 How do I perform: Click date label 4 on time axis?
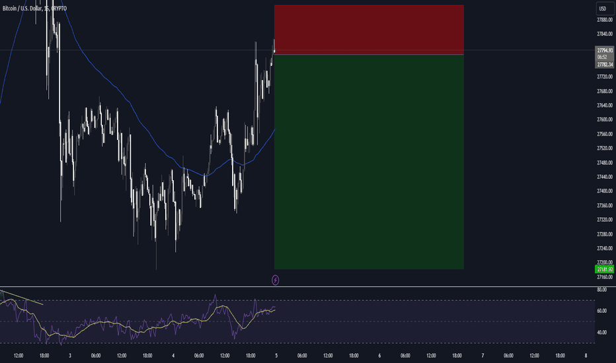[173, 356]
